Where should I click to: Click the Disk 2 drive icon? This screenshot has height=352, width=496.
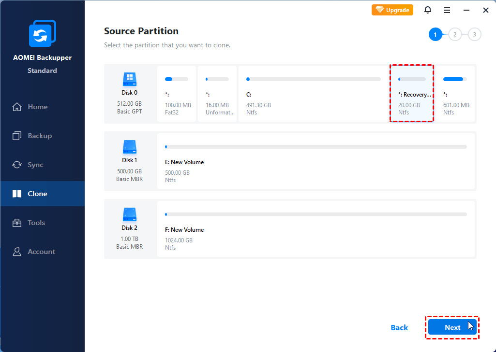[x=129, y=214]
